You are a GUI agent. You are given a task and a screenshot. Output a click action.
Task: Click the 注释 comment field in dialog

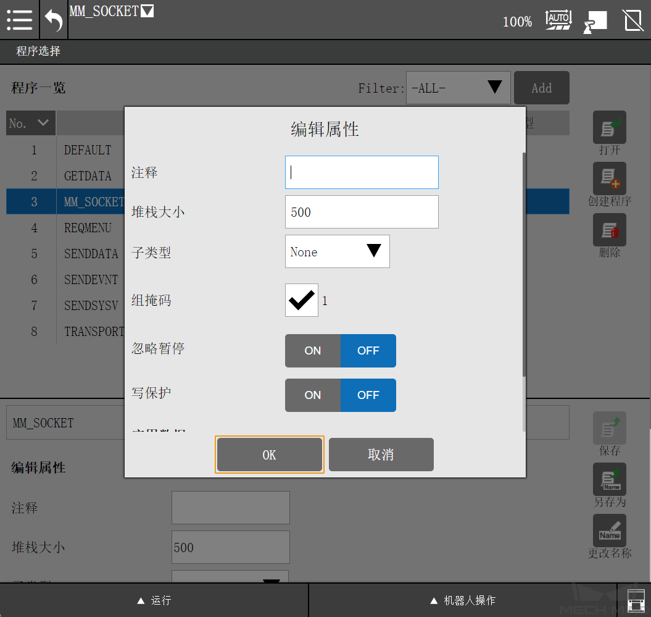pyautogui.click(x=362, y=172)
